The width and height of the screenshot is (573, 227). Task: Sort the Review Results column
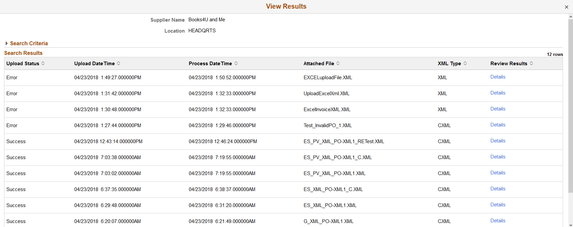point(532,63)
